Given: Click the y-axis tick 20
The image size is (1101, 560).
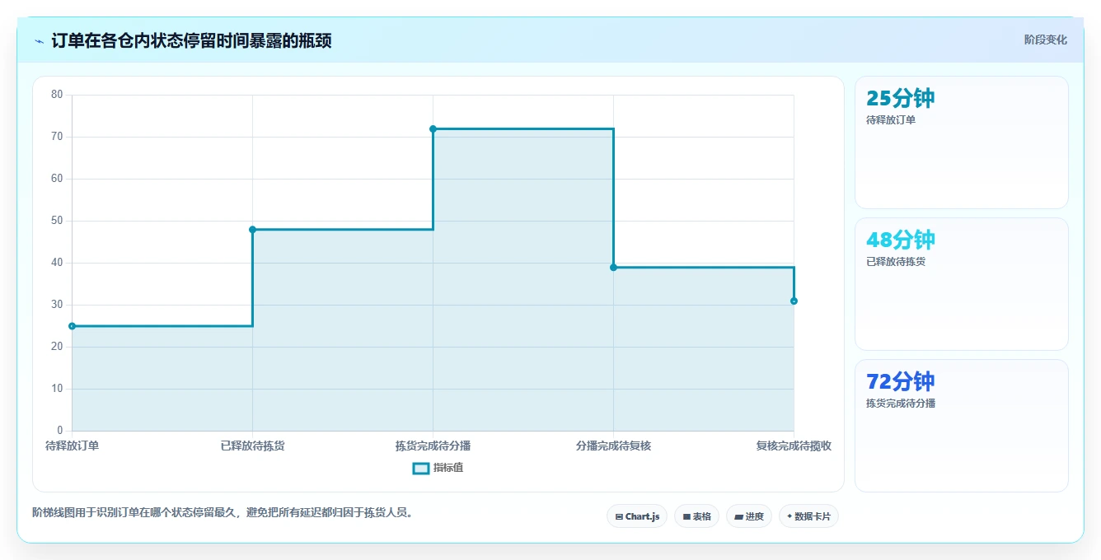Looking at the screenshot, I should click(57, 347).
